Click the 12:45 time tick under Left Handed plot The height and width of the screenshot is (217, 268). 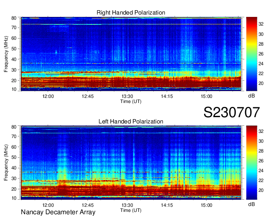coord(87,205)
